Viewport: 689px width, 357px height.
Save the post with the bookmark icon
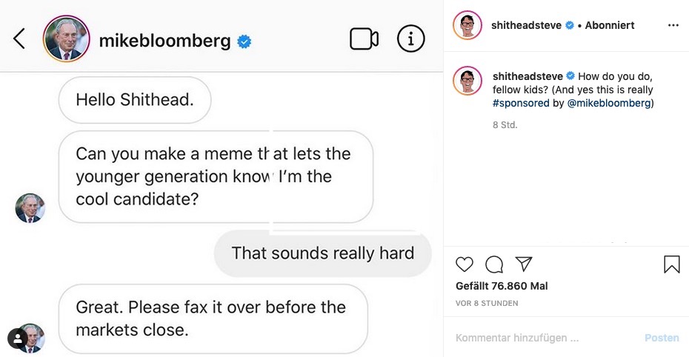(x=671, y=264)
